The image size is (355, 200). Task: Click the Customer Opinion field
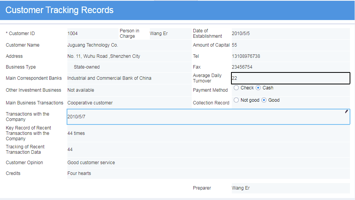point(209,163)
